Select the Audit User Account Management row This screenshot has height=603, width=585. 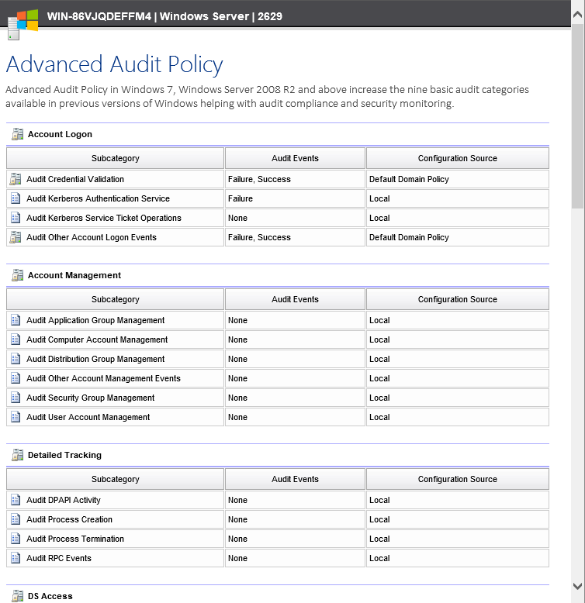pyautogui.click(x=88, y=417)
